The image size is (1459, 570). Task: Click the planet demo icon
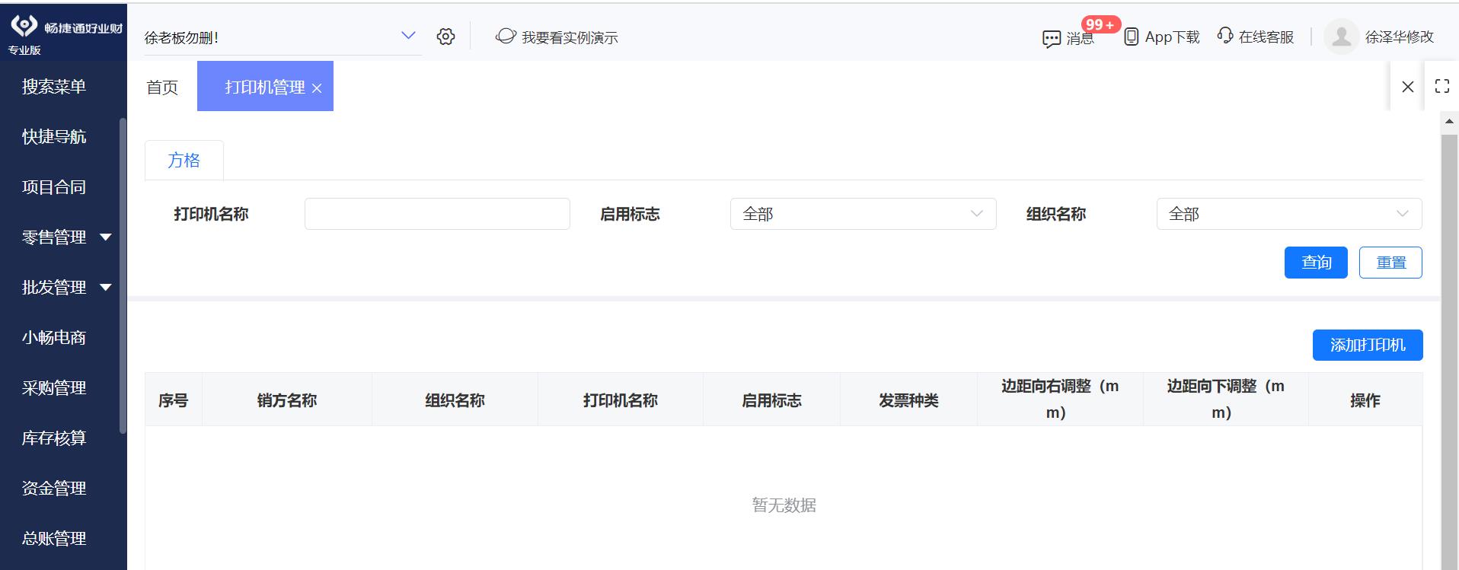(506, 36)
